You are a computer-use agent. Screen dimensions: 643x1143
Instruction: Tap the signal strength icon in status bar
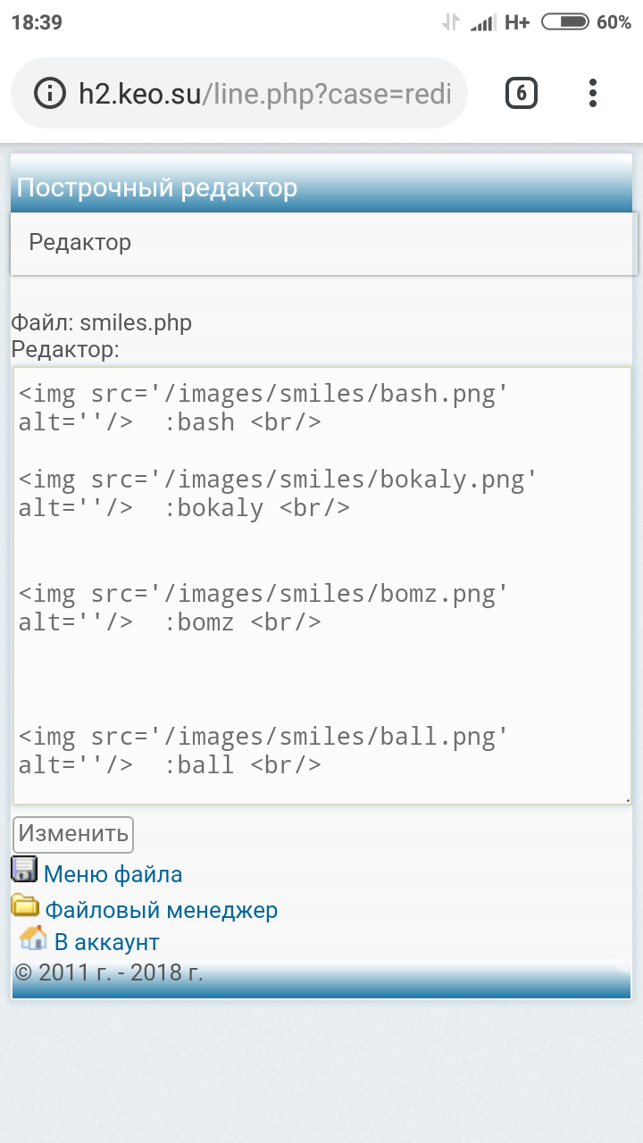[483, 23]
